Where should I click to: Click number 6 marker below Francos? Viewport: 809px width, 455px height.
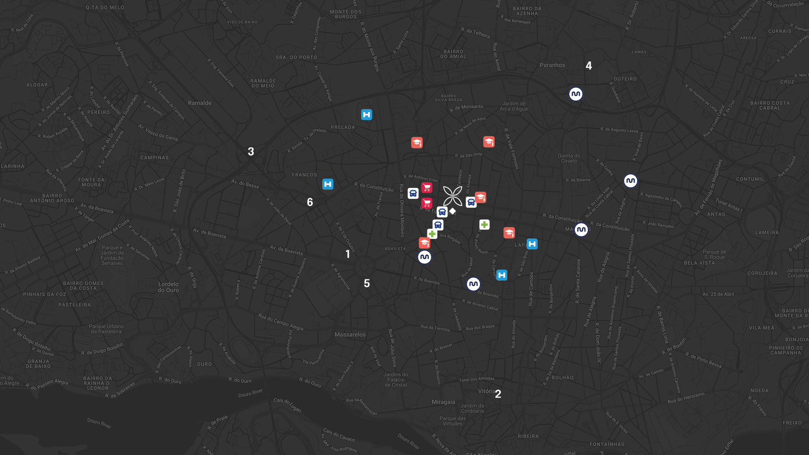[310, 202]
